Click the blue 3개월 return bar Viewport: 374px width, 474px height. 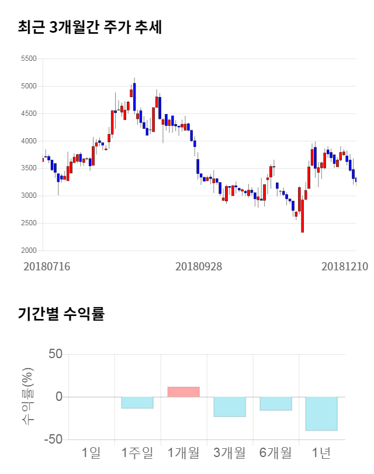pos(230,407)
